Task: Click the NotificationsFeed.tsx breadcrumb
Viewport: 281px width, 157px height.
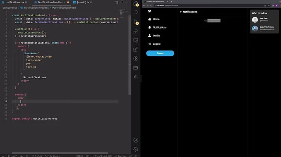Action: [35, 8]
